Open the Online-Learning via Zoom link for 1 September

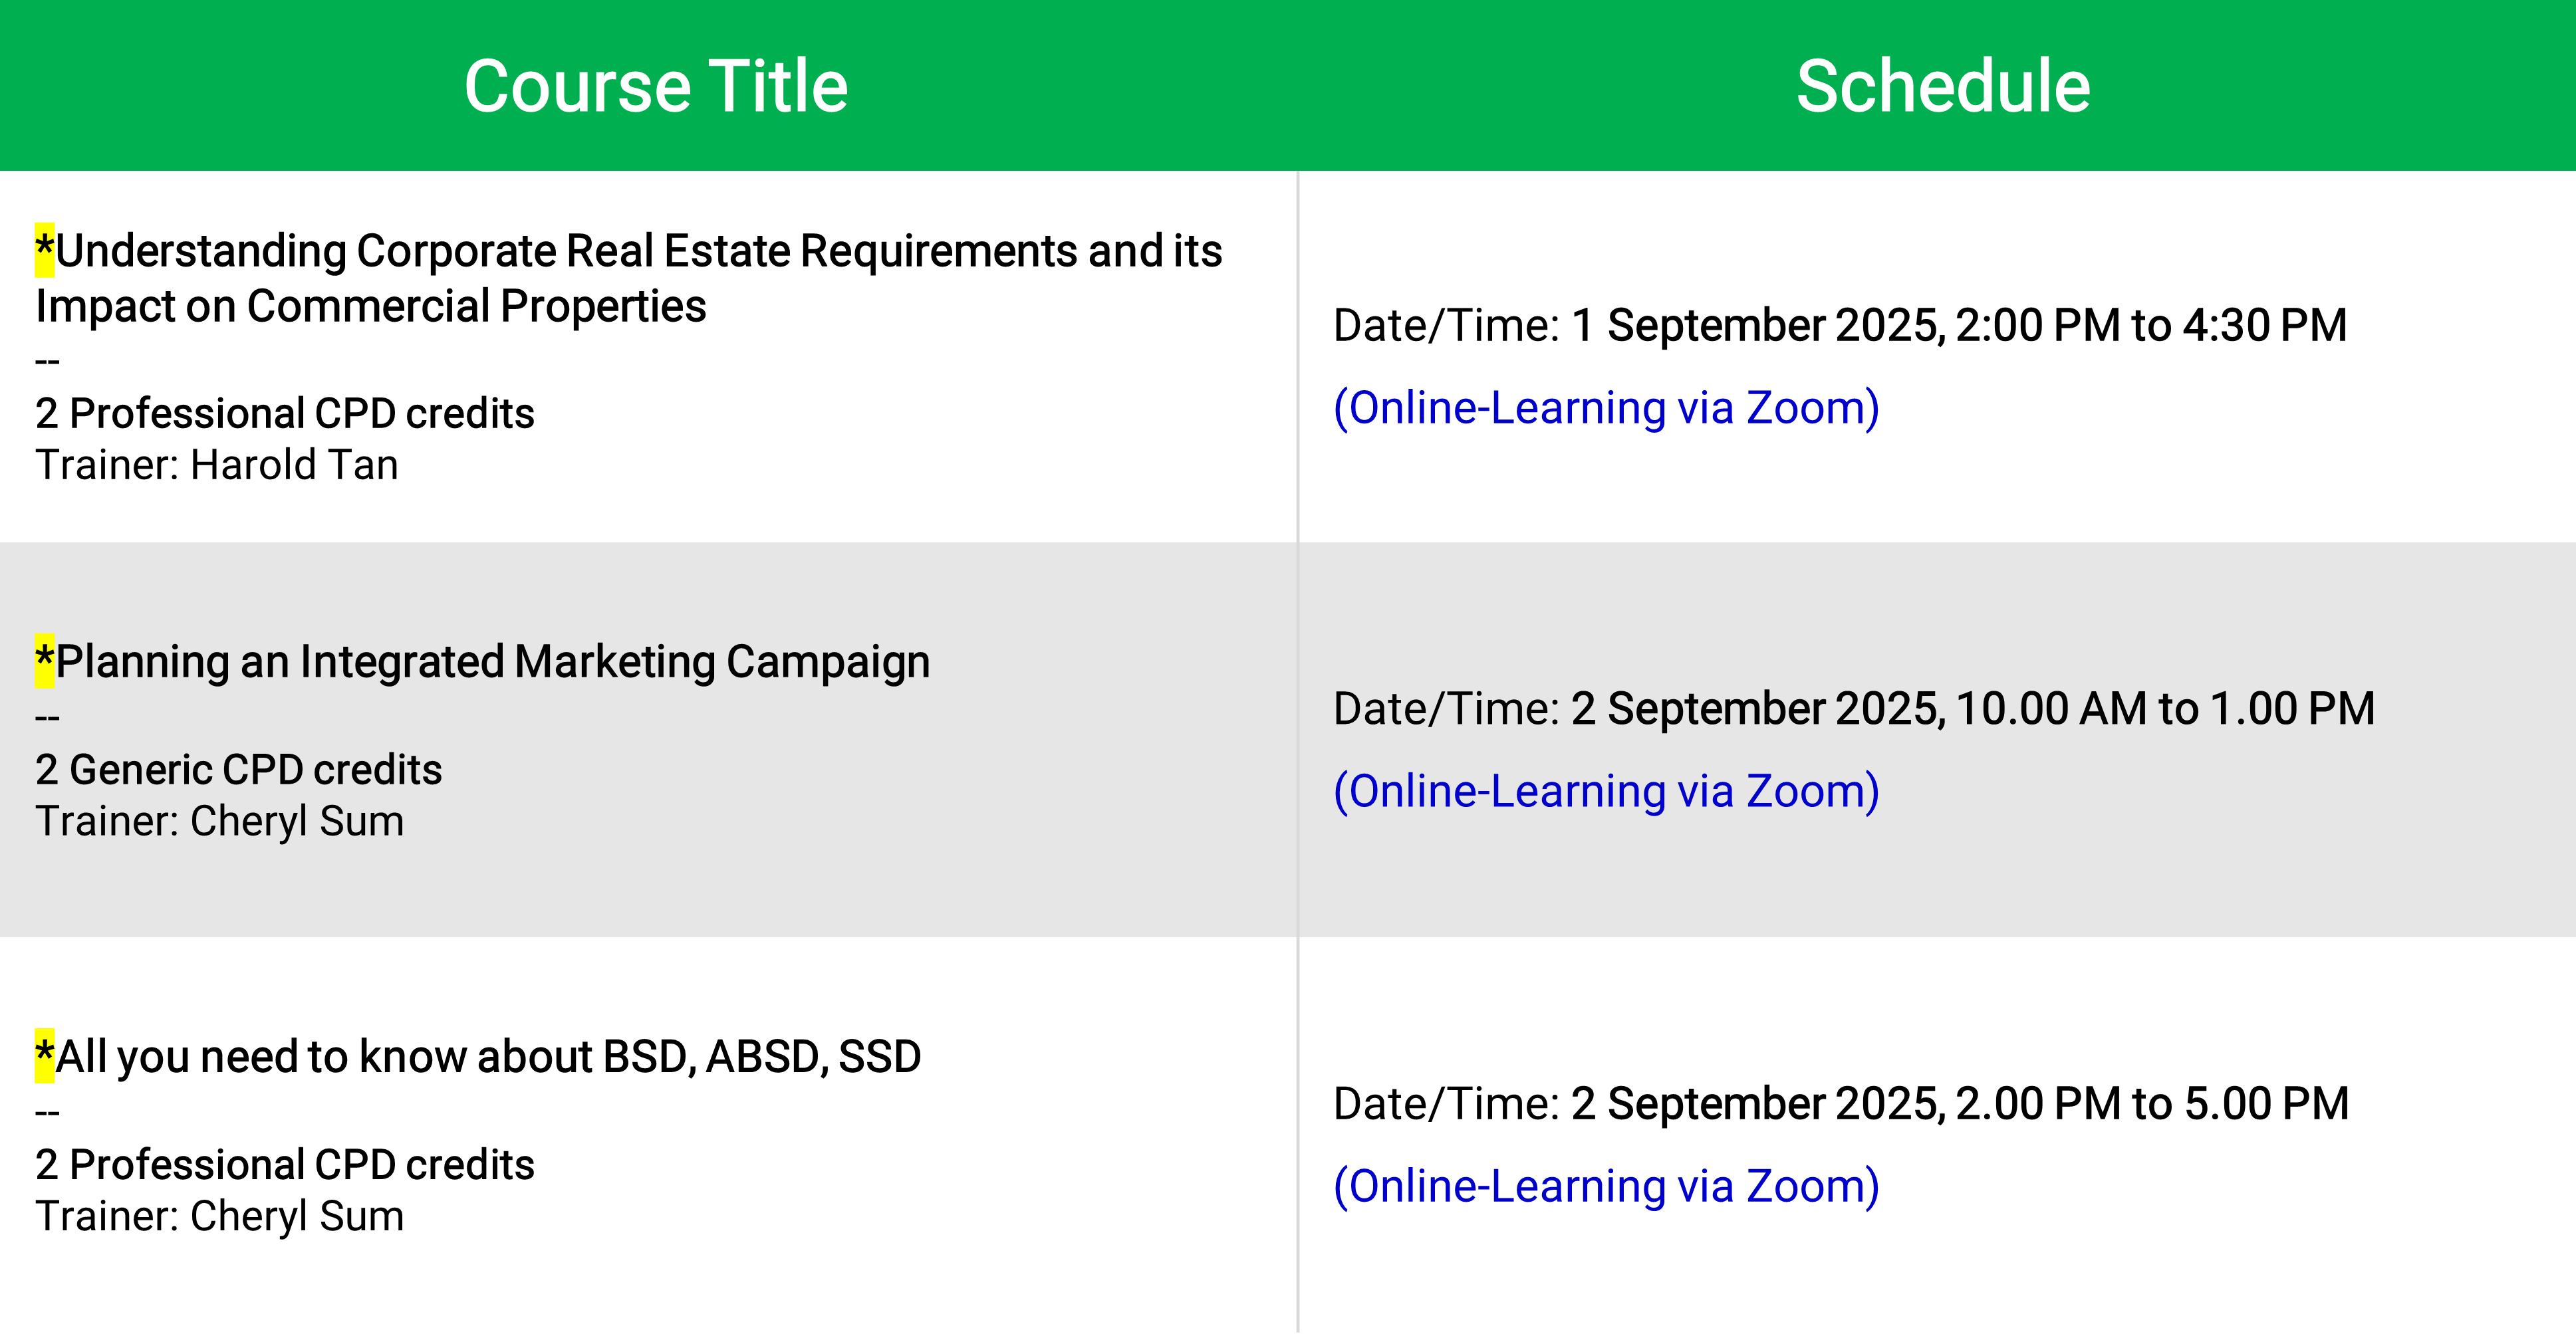click(x=1606, y=409)
